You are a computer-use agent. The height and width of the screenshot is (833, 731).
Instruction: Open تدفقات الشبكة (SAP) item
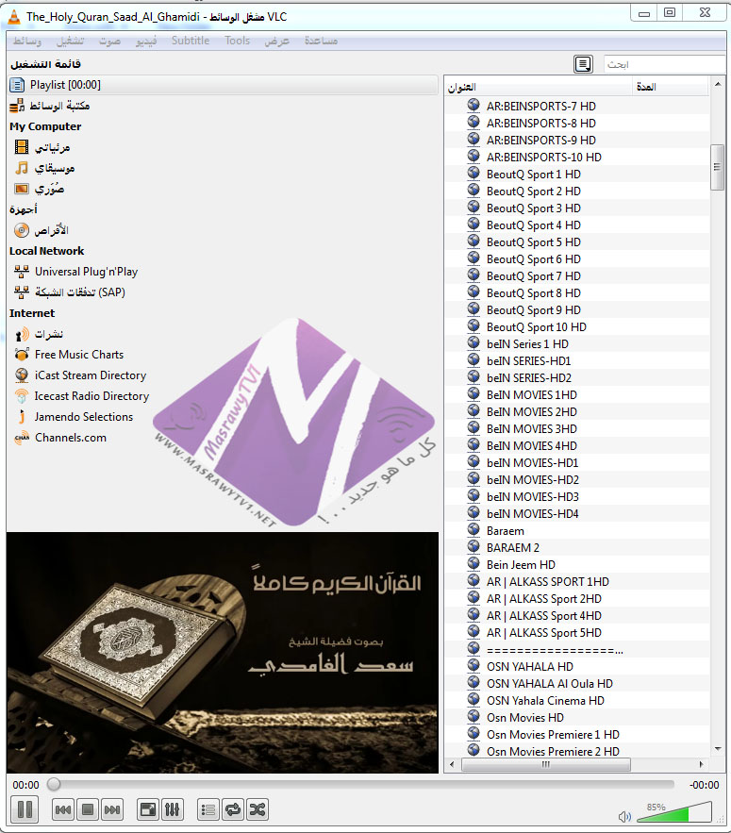(70, 292)
